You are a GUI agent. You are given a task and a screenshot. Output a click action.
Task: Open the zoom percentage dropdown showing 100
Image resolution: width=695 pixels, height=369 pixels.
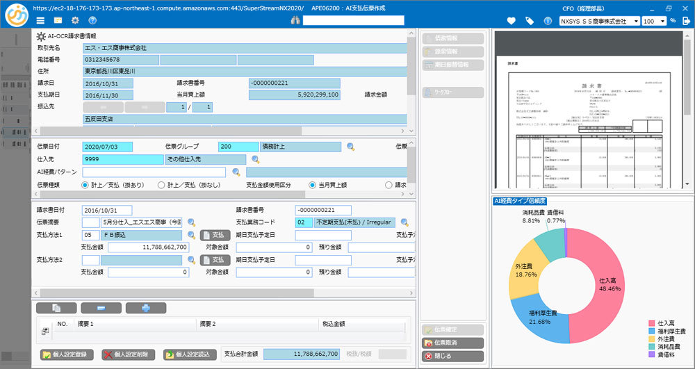(x=654, y=21)
